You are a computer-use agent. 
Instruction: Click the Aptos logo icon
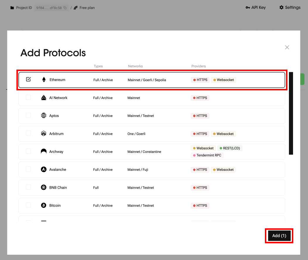coord(44,116)
